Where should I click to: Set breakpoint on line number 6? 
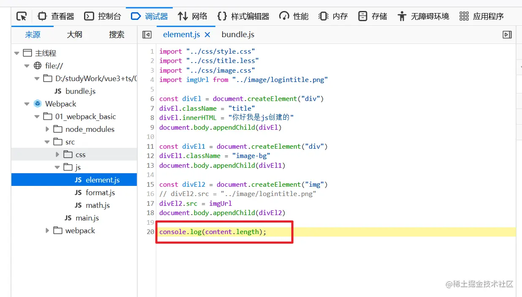tap(152, 98)
